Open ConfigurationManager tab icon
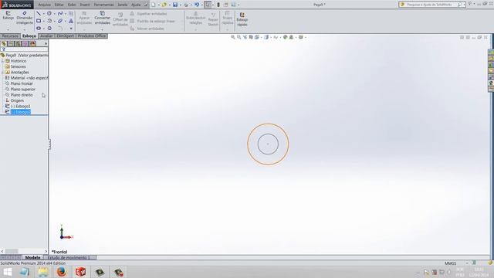Viewport: 494px width, 278px height. (19, 44)
